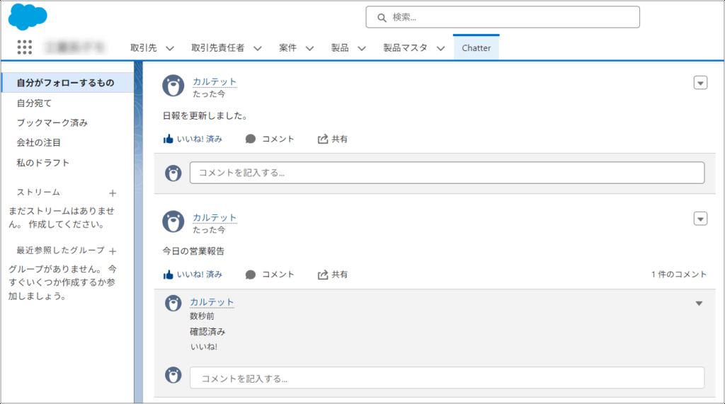Like the 確認済み comment

pos(204,347)
